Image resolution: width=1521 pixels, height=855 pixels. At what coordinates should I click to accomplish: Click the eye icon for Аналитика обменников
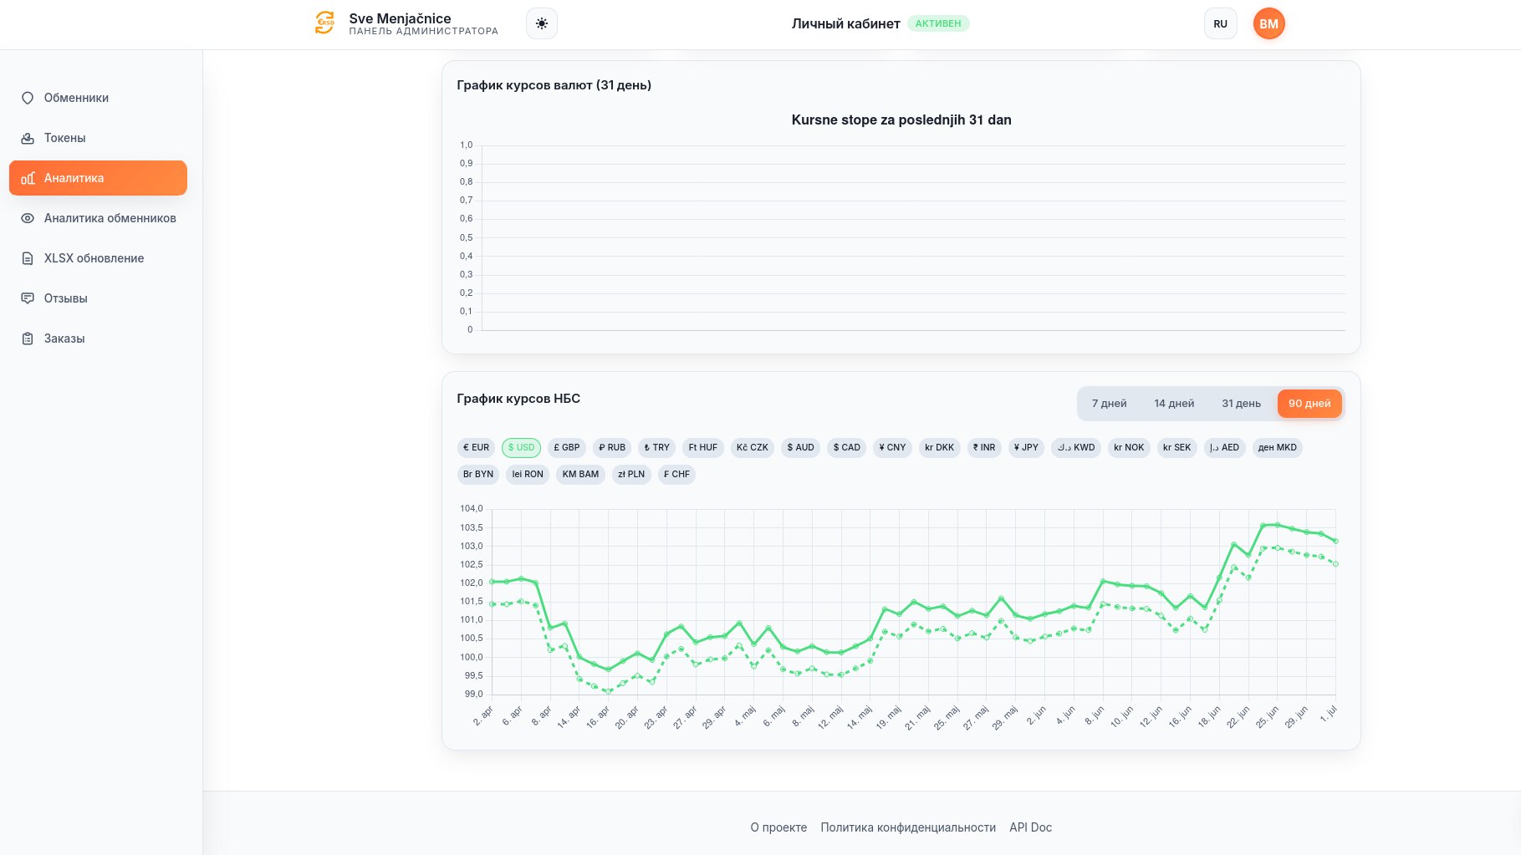[28, 218]
